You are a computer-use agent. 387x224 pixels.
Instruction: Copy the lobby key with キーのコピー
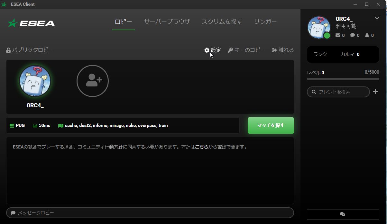click(246, 50)
